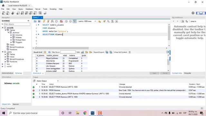This screenshot has width=206, height=116.
Task: Run explain plan magnifier icon
Action: click(52, 21)
